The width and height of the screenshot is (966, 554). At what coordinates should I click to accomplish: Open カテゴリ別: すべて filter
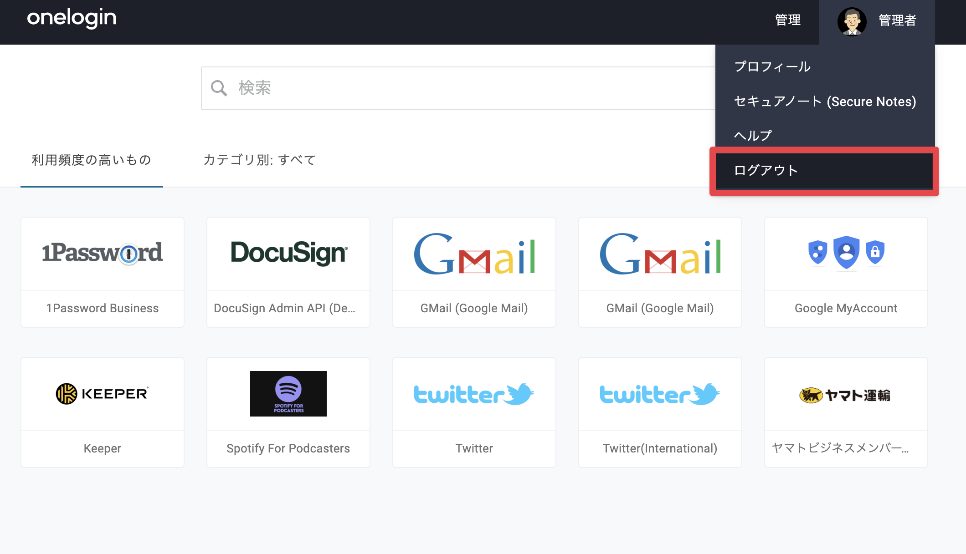260,160
